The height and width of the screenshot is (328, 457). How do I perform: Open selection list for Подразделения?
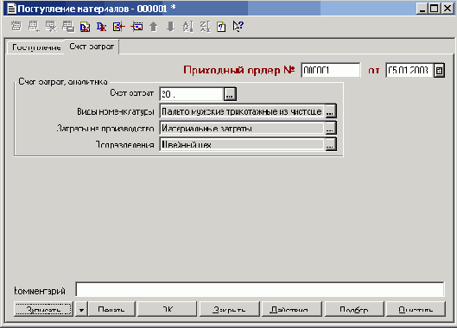330,144
